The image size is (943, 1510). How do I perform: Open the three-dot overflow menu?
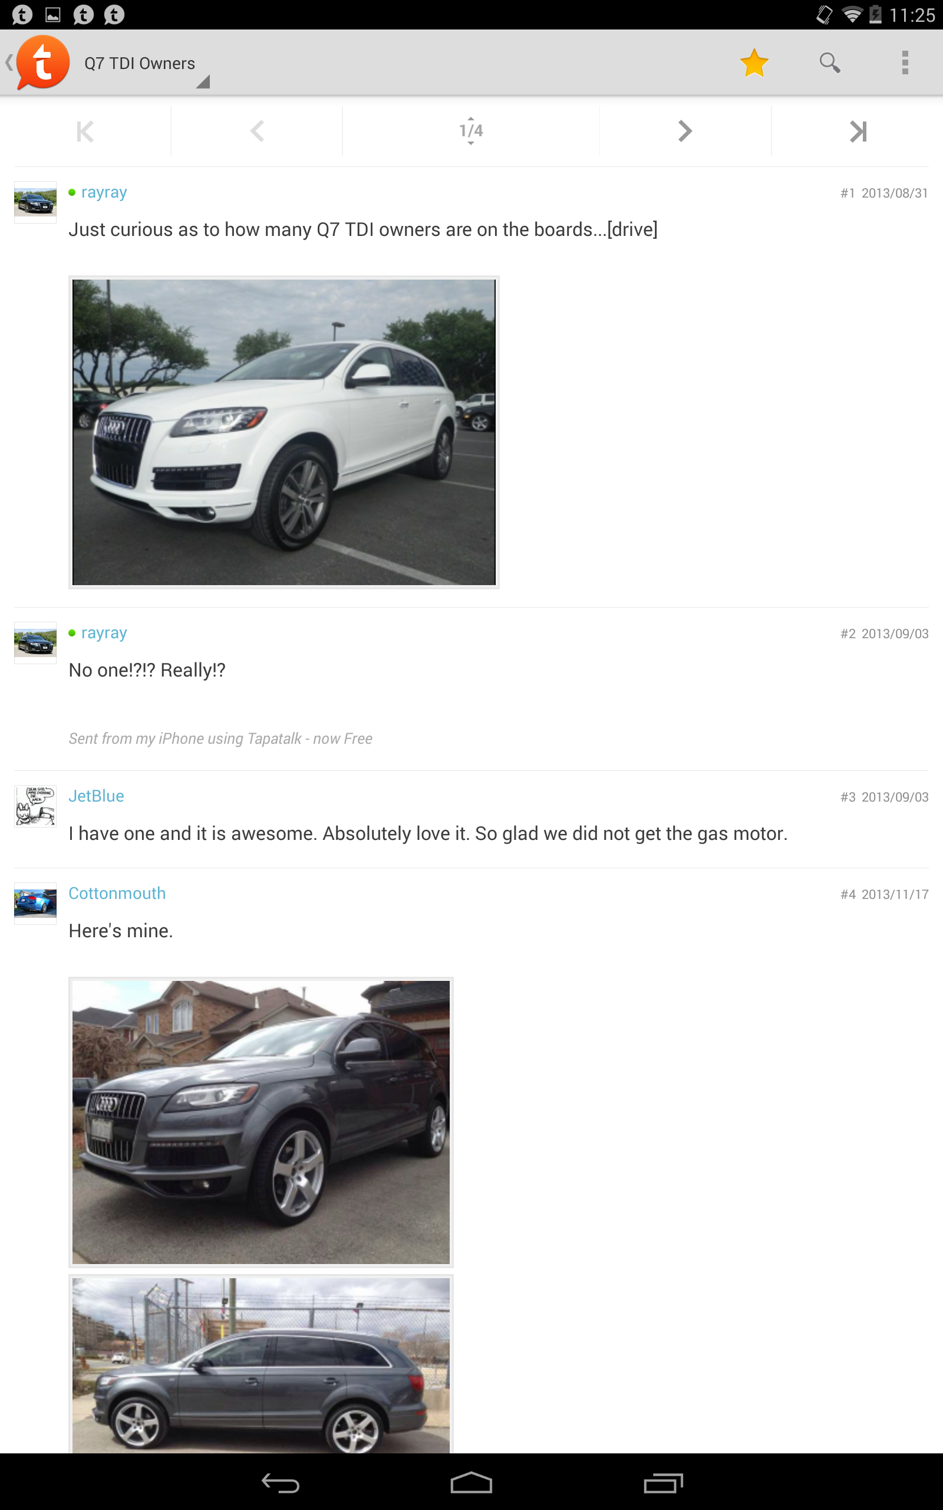coord(904,63)
